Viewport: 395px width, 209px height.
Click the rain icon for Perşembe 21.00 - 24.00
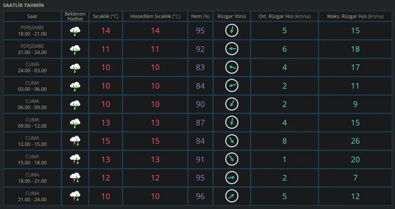click(75, 49)
